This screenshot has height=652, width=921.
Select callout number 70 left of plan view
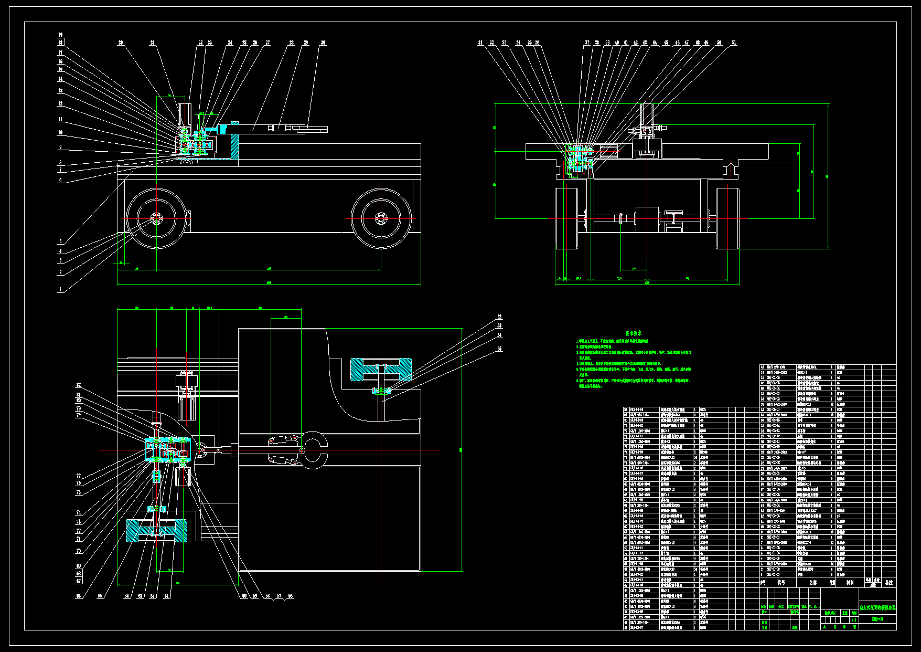(x=79, y=551)
